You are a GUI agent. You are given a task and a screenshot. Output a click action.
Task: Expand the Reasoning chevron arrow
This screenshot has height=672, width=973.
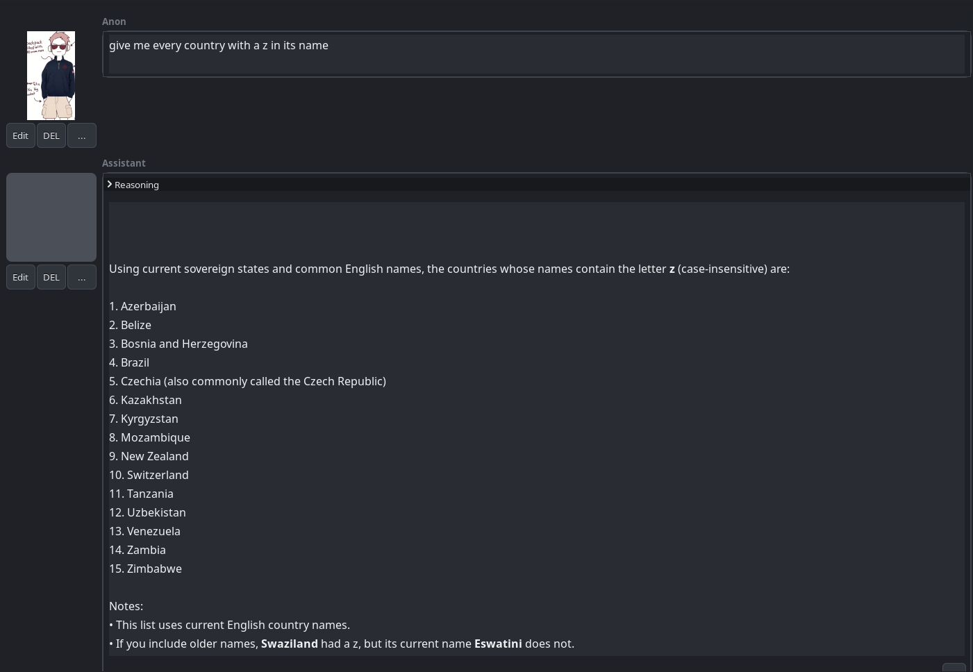[x=110, y=184]
